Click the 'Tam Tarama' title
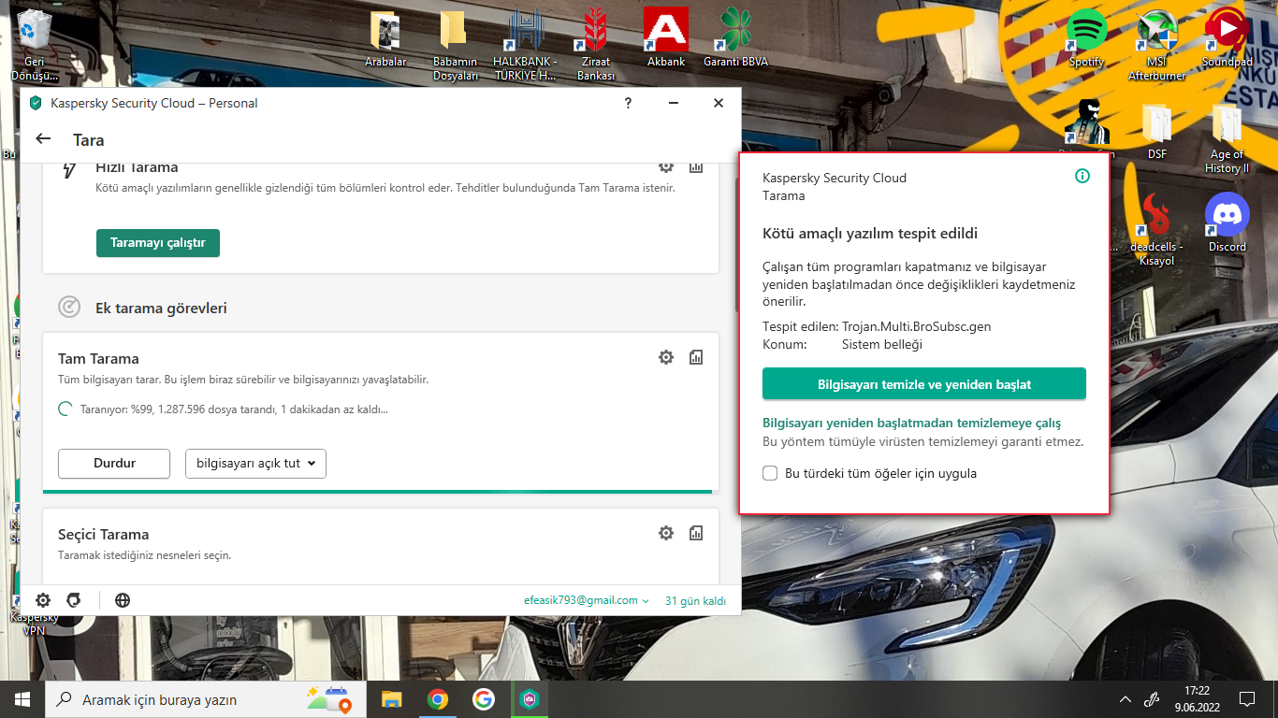 click(x=98, y=359)
